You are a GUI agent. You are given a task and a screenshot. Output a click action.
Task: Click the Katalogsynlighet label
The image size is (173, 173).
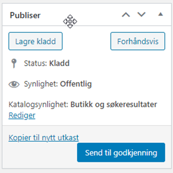pos(38,104)
